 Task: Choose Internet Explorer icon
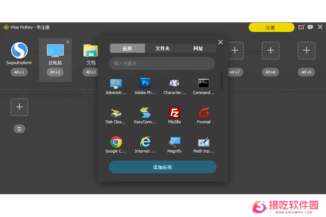pyautogui.click(x=145, y=142)
